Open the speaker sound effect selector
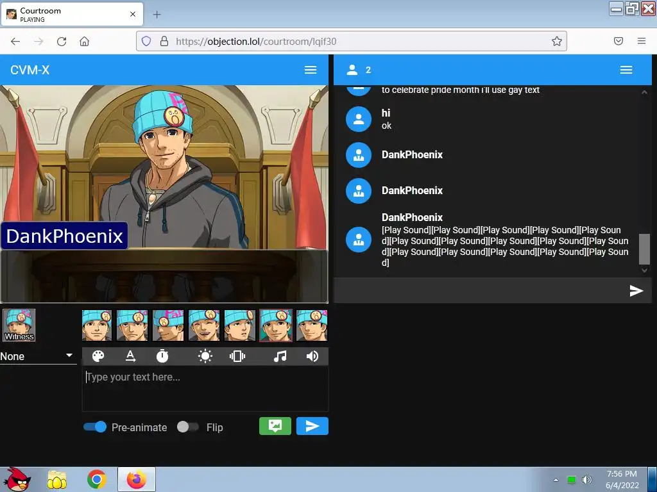The width and height of the screenshot is (657, 492). click(312, 356)
